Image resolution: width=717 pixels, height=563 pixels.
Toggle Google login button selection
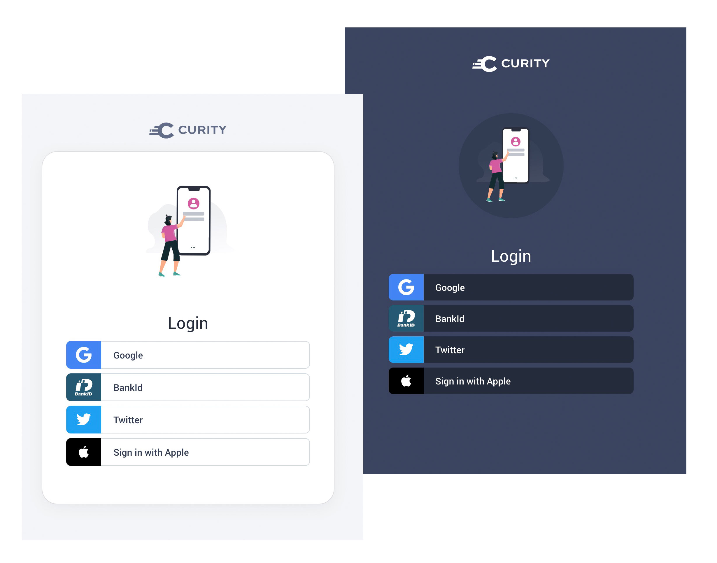[x=189, y=354]
